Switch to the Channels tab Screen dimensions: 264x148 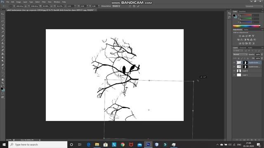pyautogui.click(x=243, y=48)
